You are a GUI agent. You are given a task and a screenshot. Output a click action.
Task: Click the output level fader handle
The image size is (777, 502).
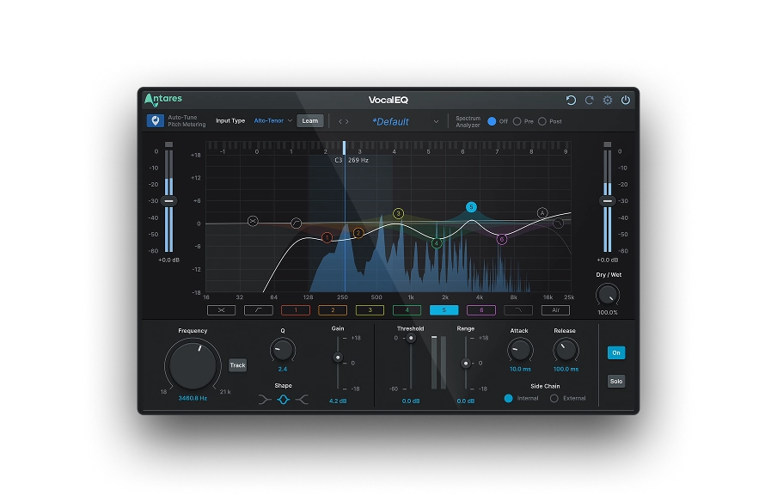pos(608,200)
